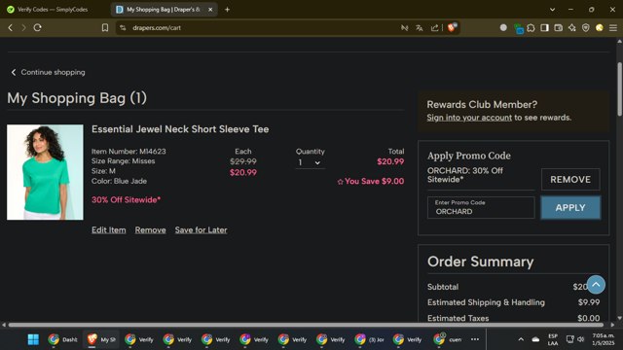The image size is (623, 350).
Task: Open the tab search chevron dropdown
Action: point(552,9)
